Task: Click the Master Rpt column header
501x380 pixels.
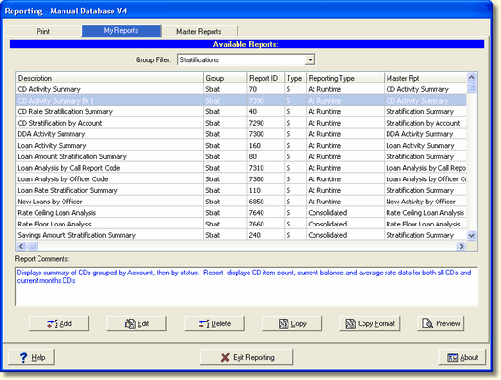Action: point(425,78)
